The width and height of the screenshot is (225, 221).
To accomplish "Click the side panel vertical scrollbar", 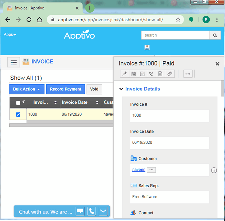I will (222, 88).
